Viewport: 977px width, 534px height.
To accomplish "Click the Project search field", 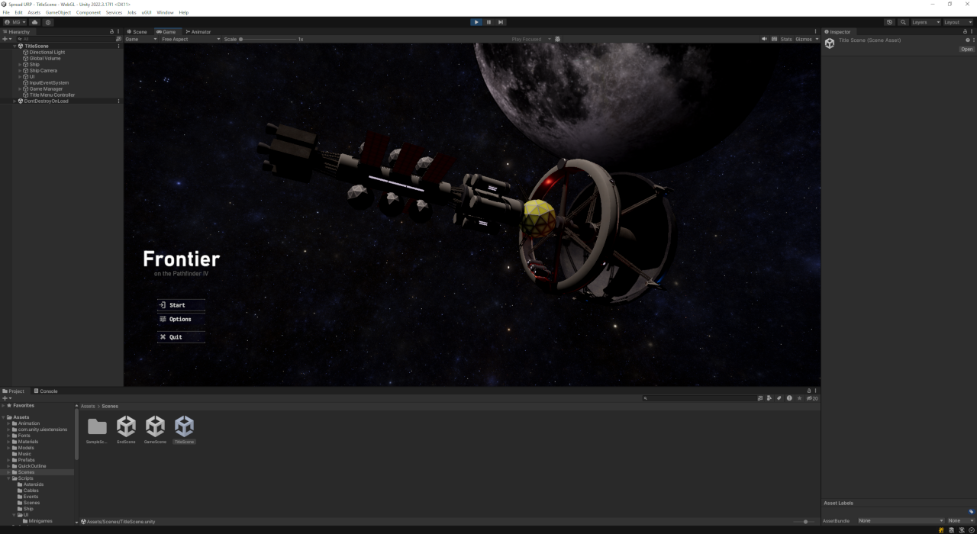I will pos(698,398).
